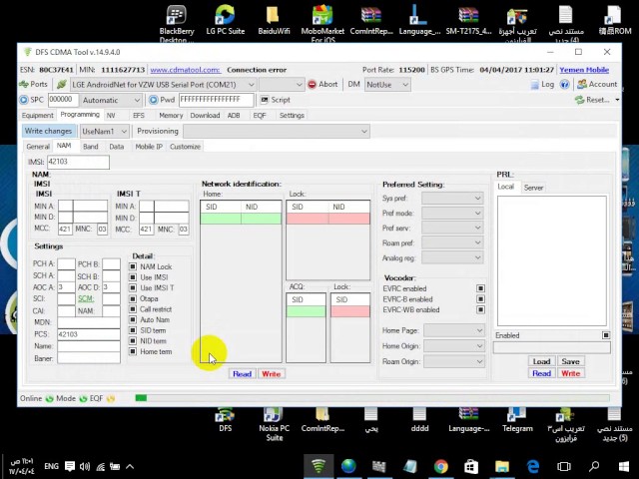Open BlackBerry Desktop shortcut
Screen dimensions: 639x479
click(x=177, y=24)
